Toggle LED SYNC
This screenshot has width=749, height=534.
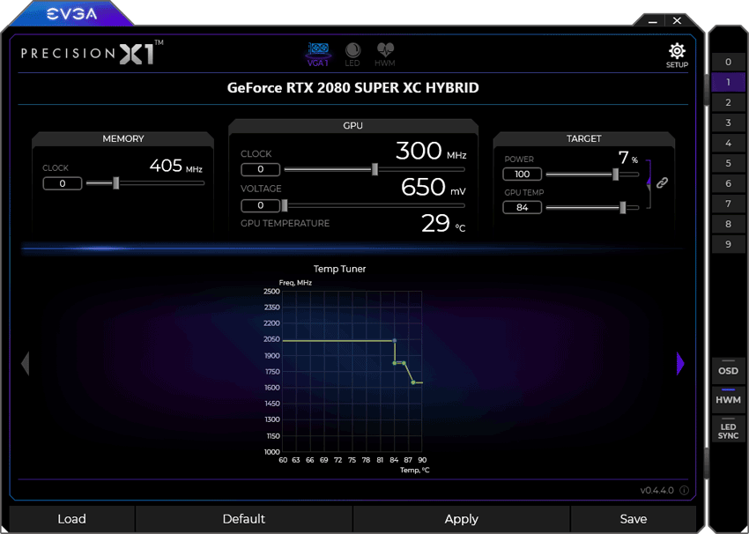[728, 429]
